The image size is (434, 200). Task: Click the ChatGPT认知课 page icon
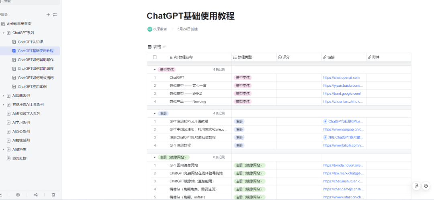14,42
